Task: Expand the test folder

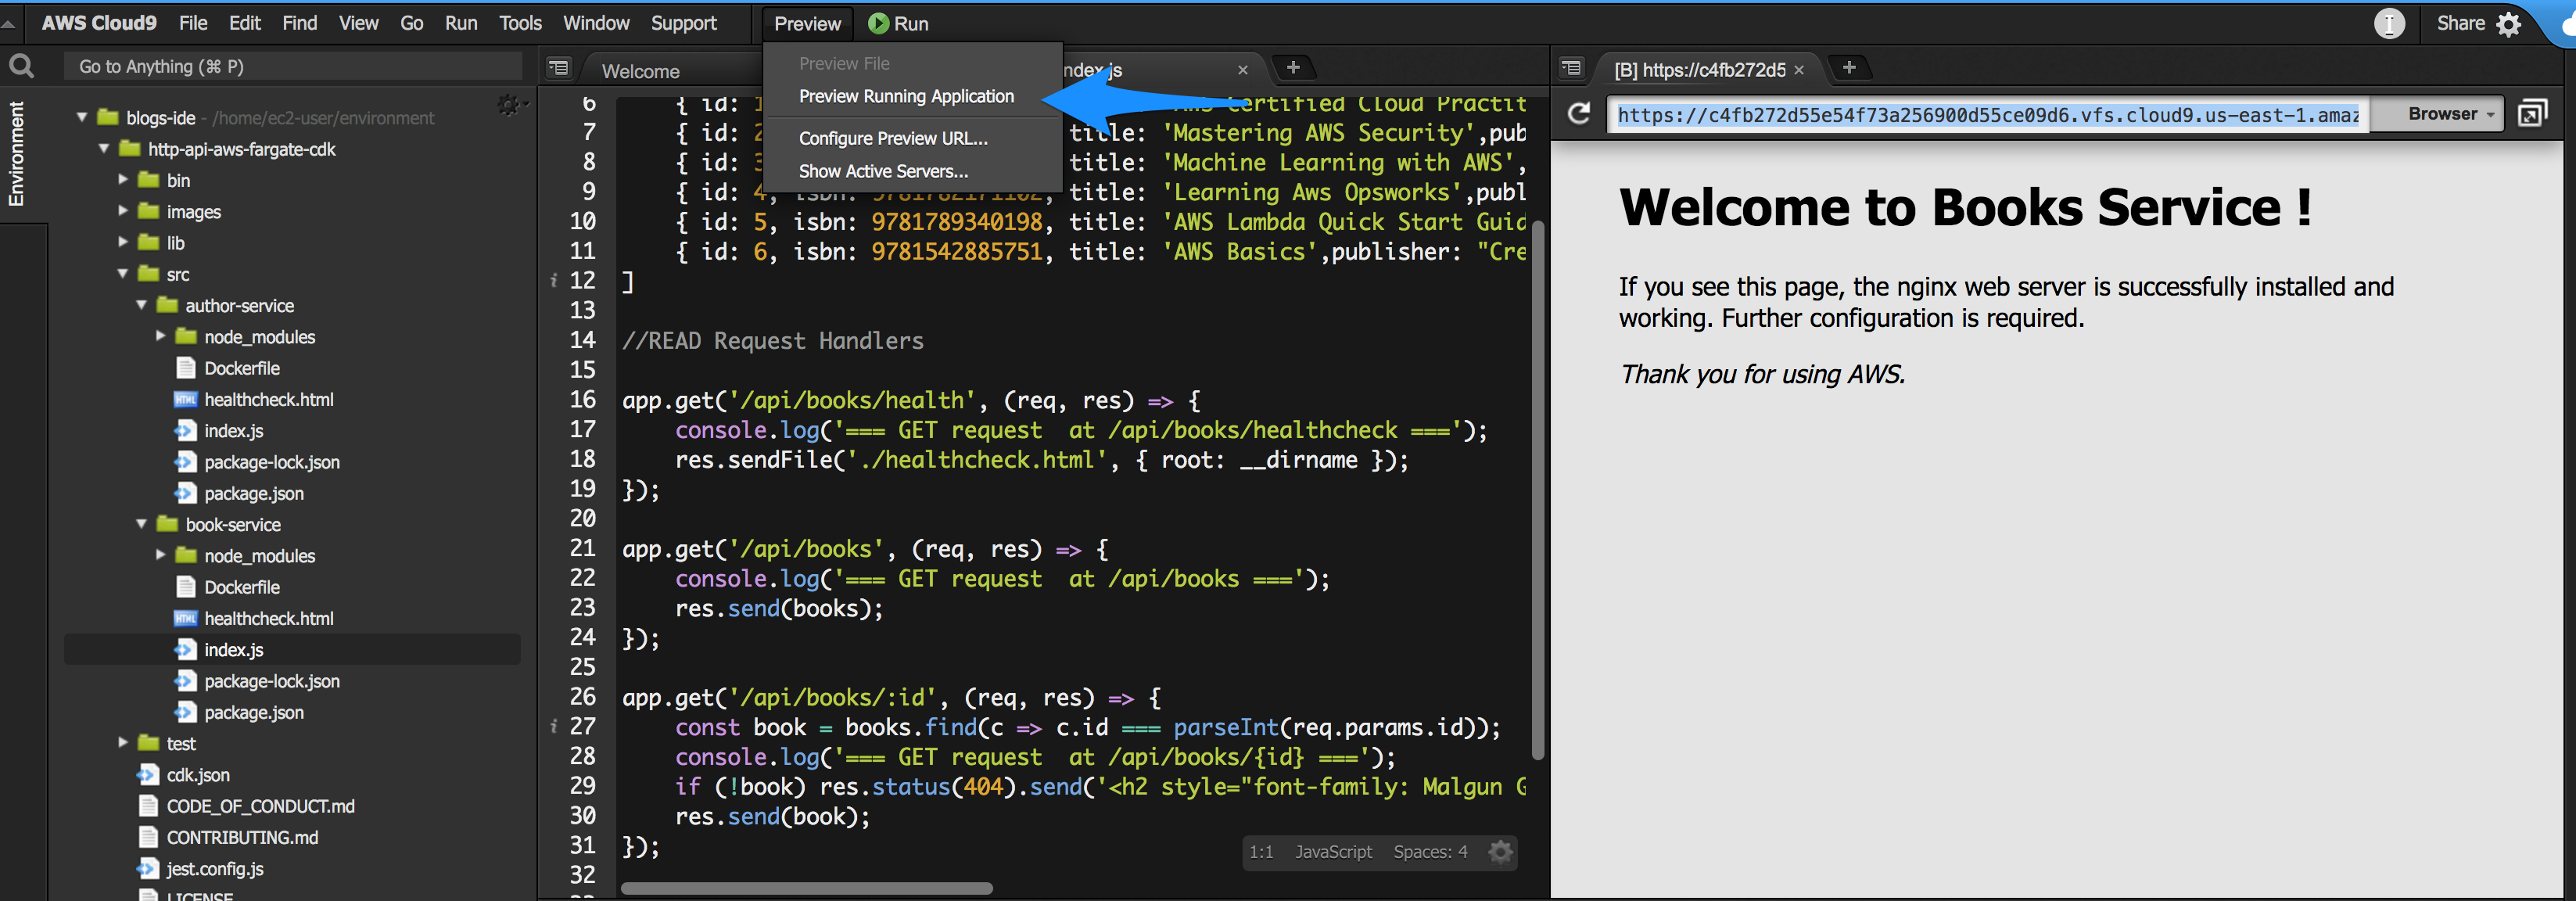Action: (123, 743)
